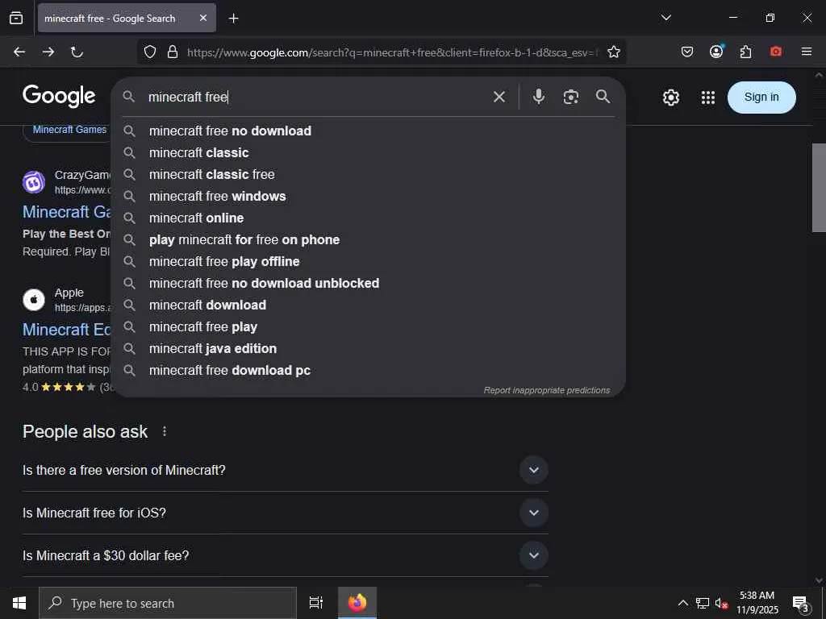Save page to Pocket icon
The image size is (826, 619).
click(x=687, y=52)
